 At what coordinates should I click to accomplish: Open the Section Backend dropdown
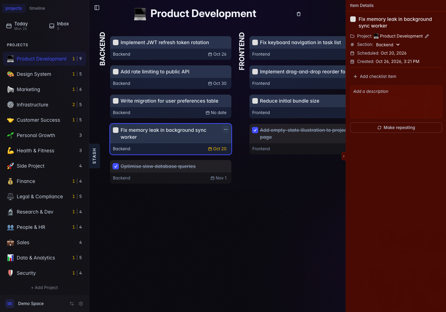click(x=388, y=45)
